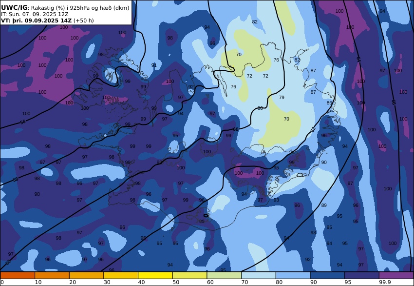This screenshot has width=414, height=286.
Task: Click the '66' height contour label
Action: [x=394, y=102]
